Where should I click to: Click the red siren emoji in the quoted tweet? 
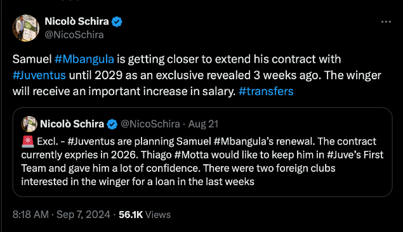(x=27, y=141)
